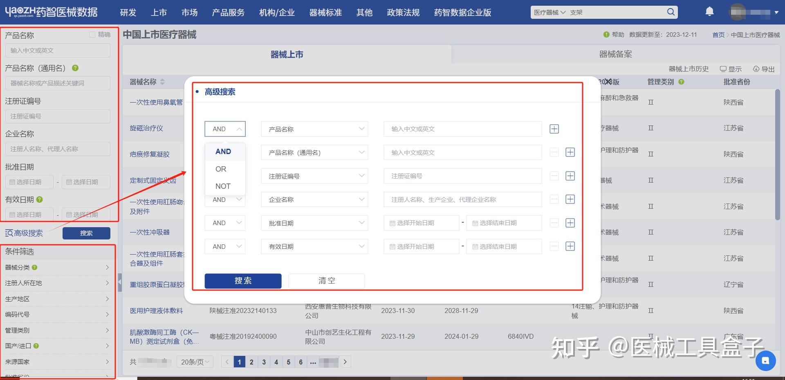The width and height of the screenshot is (785, 380).
Task: Open the 政策法规 top menu
Action: click(403, 13)
